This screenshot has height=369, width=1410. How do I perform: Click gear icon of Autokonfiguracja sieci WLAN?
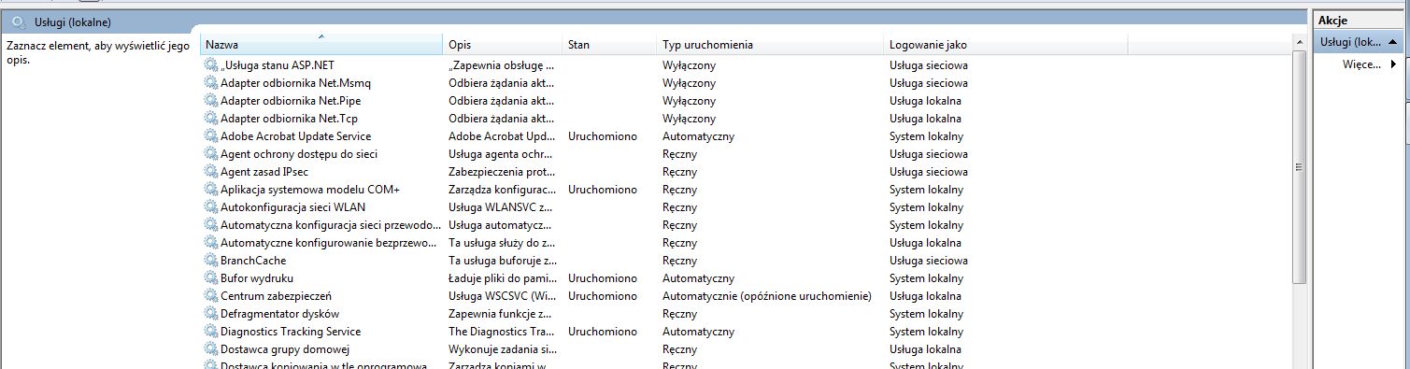[210, 207]
